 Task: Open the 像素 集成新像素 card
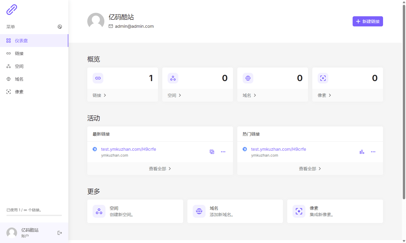335,211
